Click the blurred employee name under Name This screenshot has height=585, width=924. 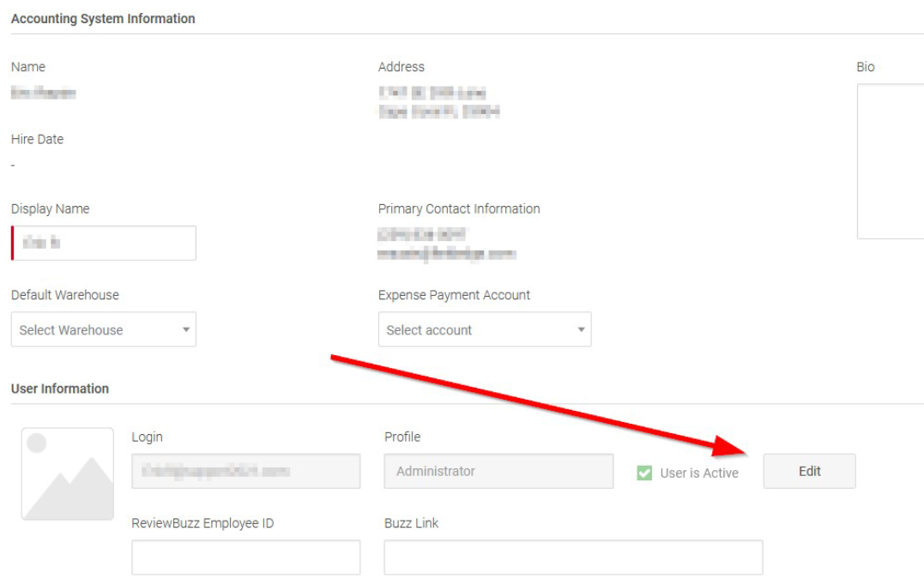coord(44,93)
